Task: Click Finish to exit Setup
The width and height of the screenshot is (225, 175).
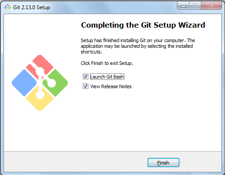Action: click(x=163, y=163)
